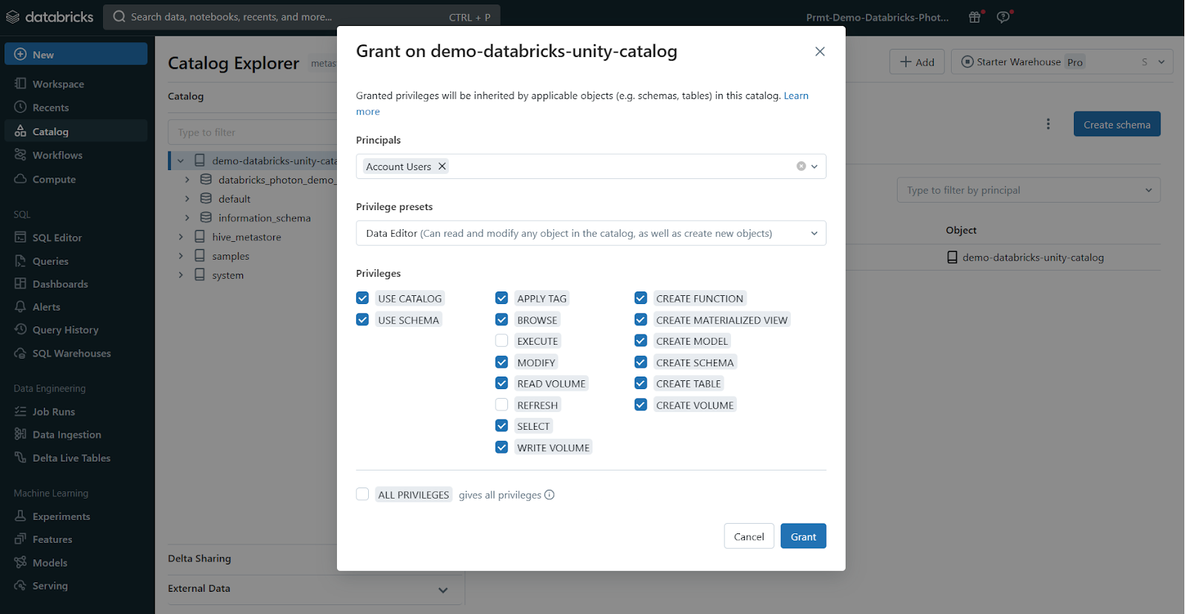Viewport: 1185px width, 614px height.
Task: Open the help question bubble icon
Action: 1004,17
